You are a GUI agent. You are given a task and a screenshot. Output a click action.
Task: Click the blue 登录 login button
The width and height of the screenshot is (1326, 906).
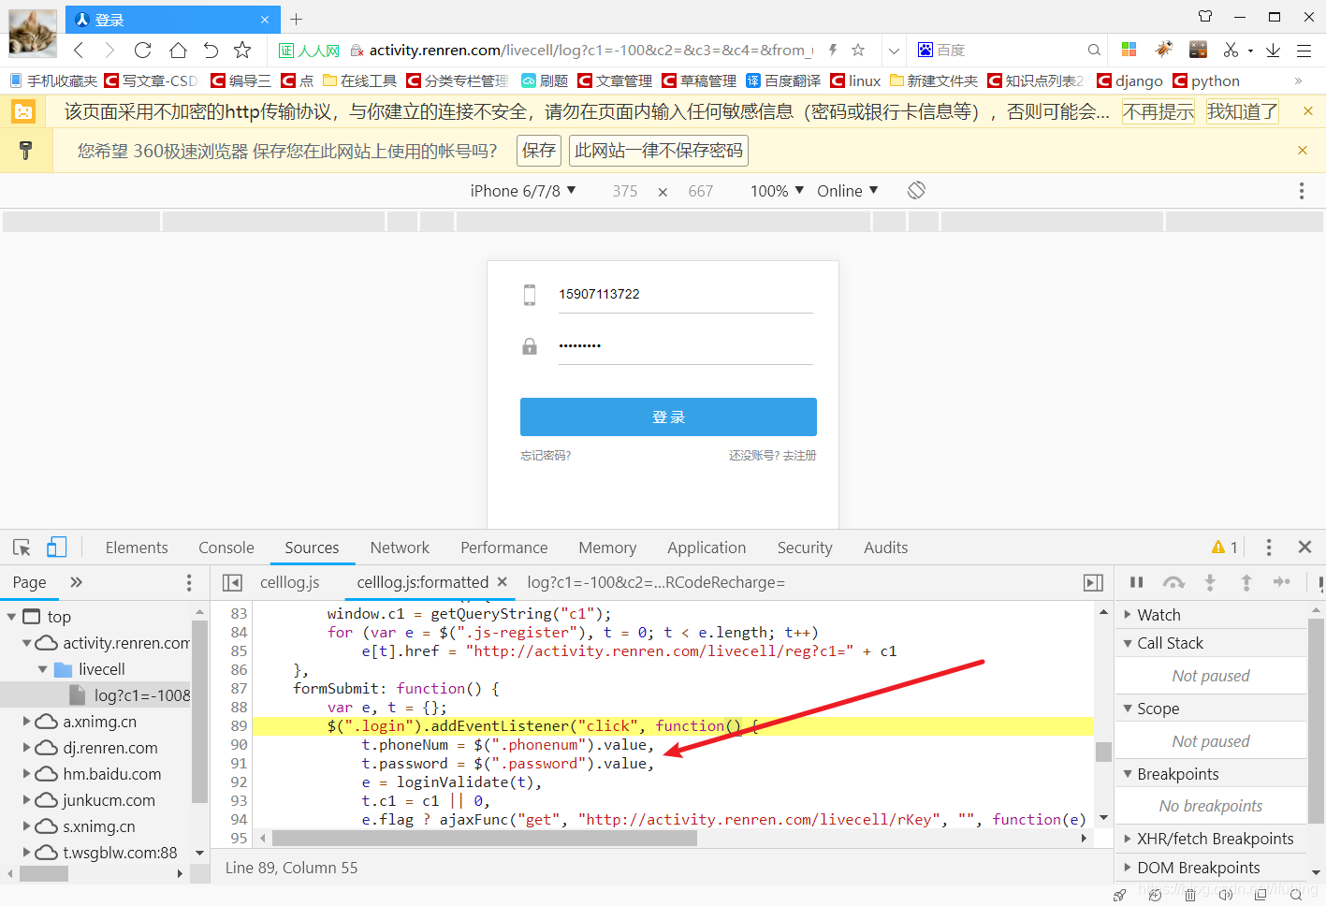click(668, 416)
